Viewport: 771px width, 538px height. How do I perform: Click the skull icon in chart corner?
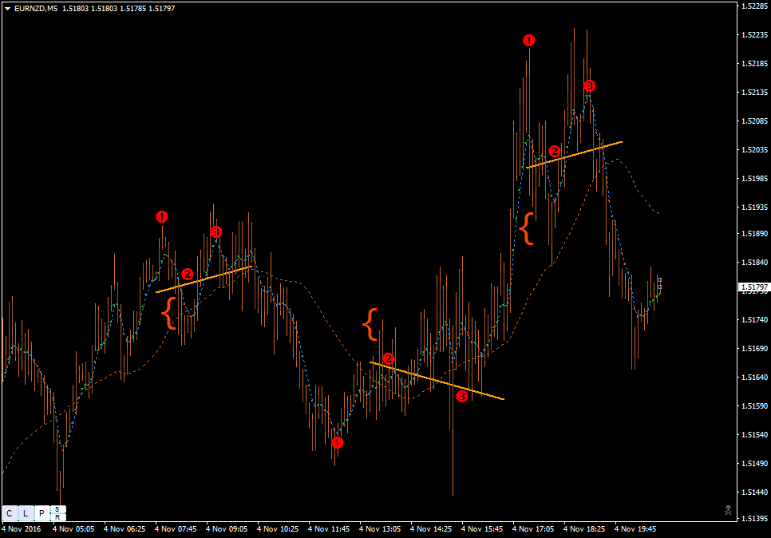click(x=728, y=510)
